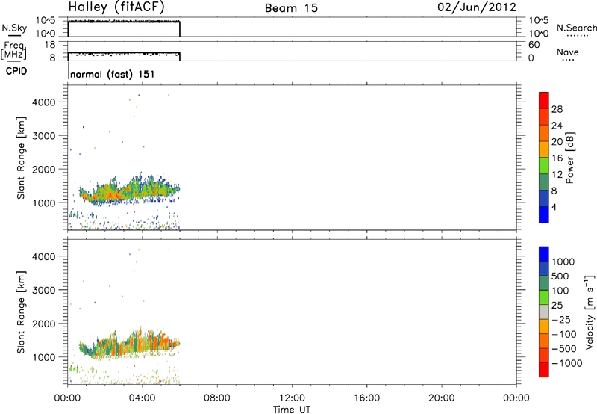Click the '28' tick on the Power scale
The height and width of the screenshot is (414, 597).
click(557, 109)
